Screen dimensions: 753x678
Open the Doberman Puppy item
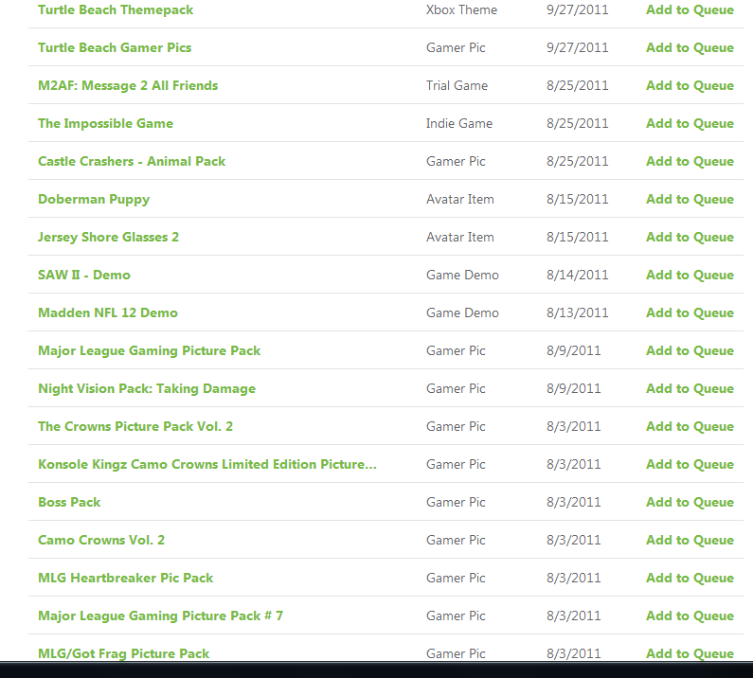(x=94, y=200)
